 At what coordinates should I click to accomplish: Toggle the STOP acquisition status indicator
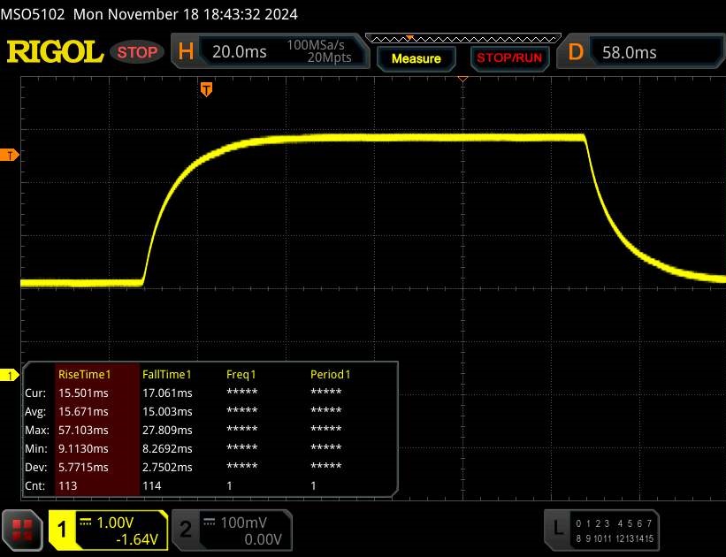pyautogui.click(x=137, y=52)
